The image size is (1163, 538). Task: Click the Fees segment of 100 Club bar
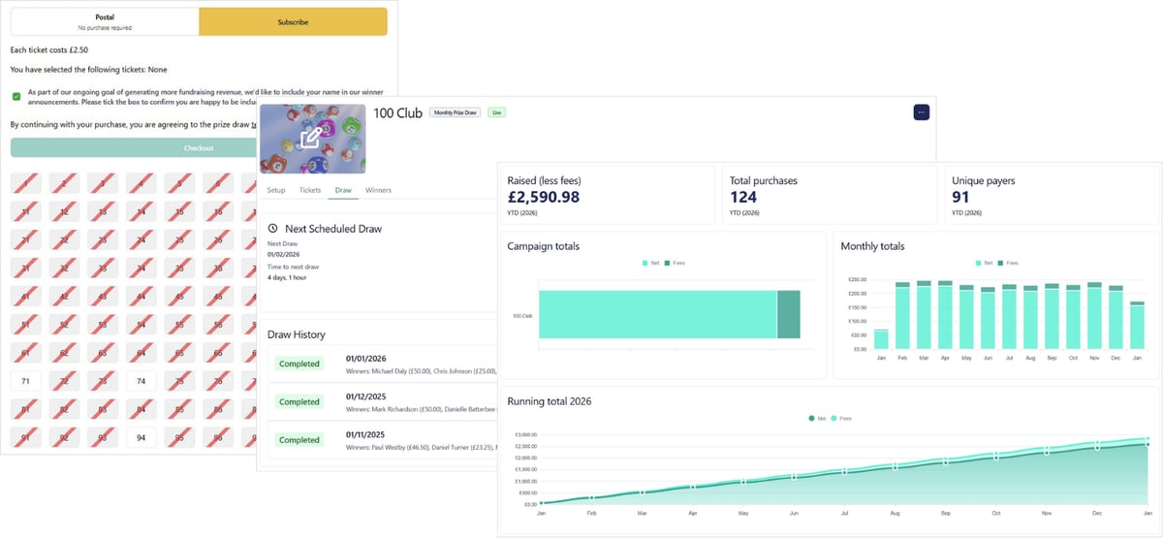[788, 314]
